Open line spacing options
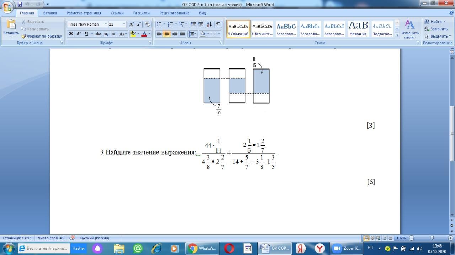Image resolution: width=455 pixels, height=255 pixels. point(192,34)
